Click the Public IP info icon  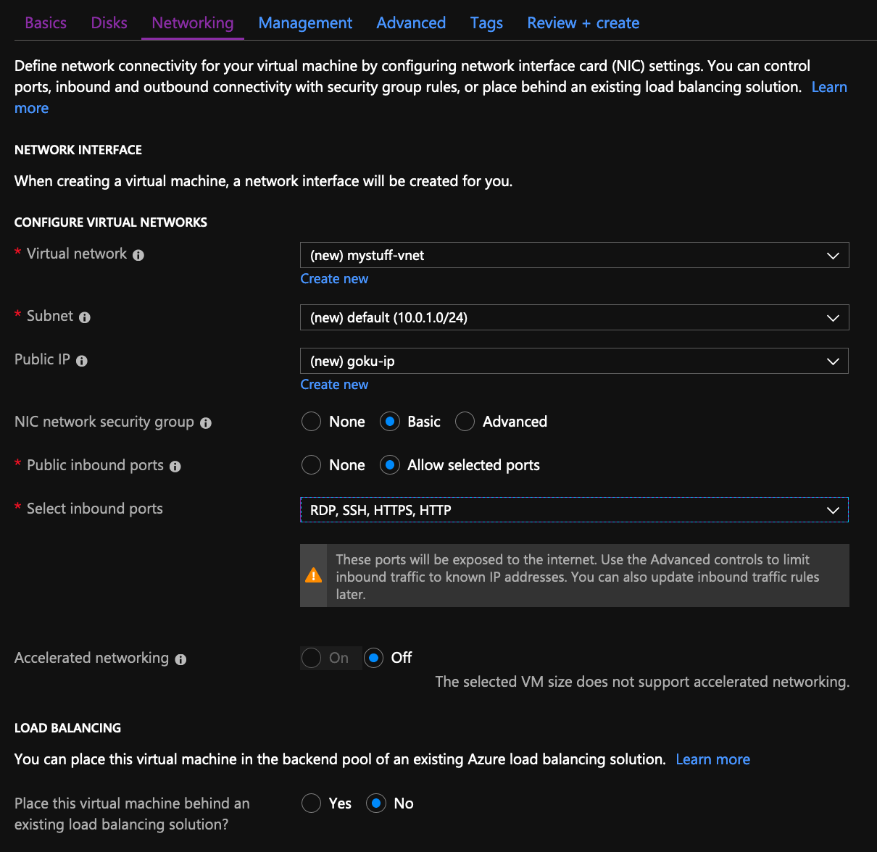82,361
